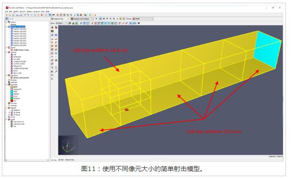Select the Meshes node in the tree
Screen dimensions: 292x178
[x=18, y=27]
